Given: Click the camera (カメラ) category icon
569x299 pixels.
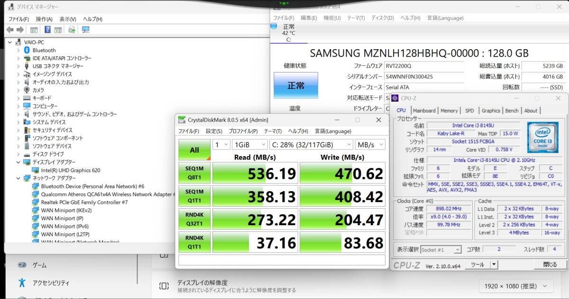Looking at the screenshot, I should tap(27, 90).
